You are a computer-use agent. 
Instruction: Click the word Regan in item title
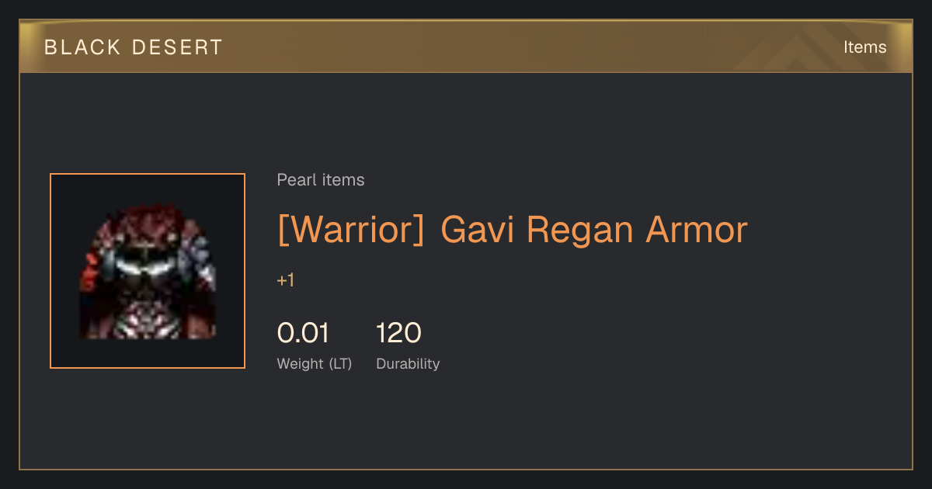point(570,230)
